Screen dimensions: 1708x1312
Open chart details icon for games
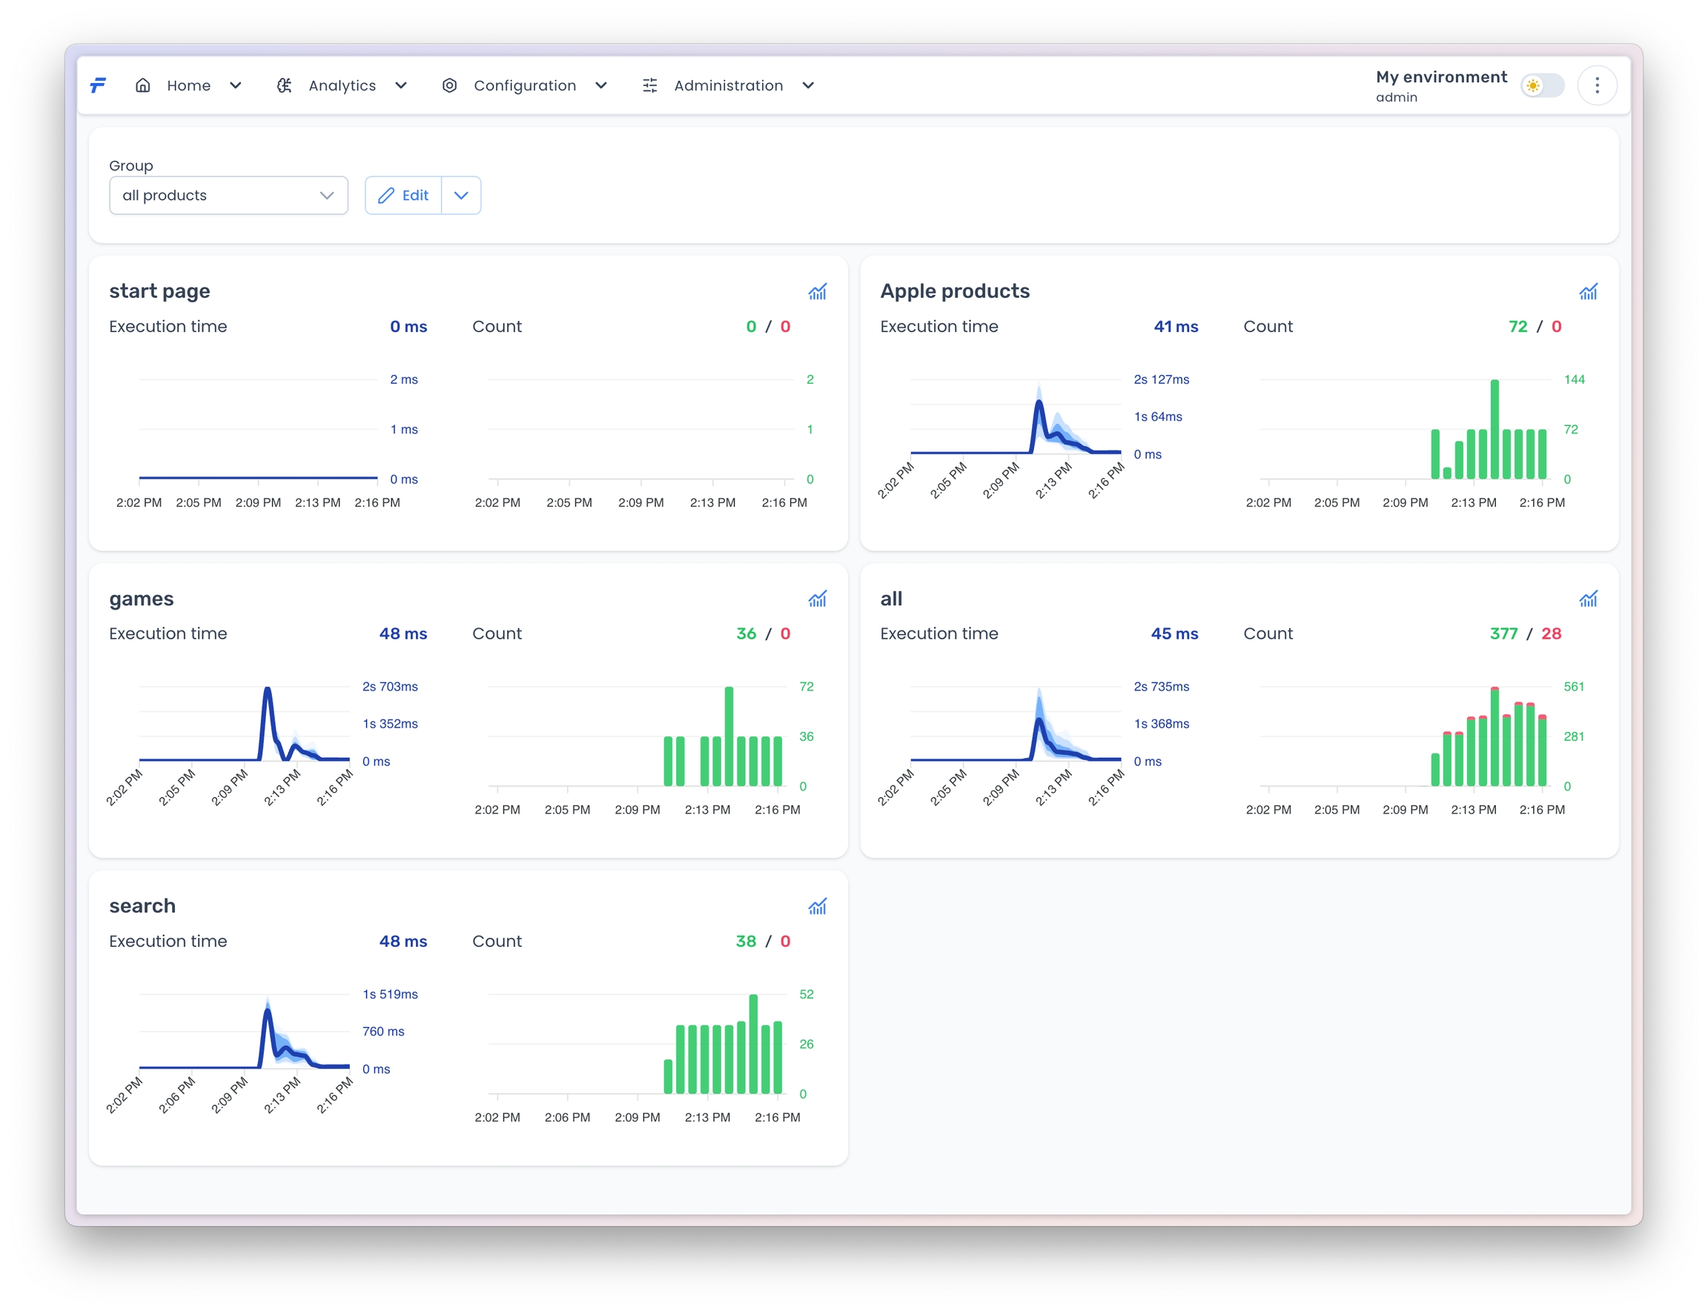click(x=816, y=599)
